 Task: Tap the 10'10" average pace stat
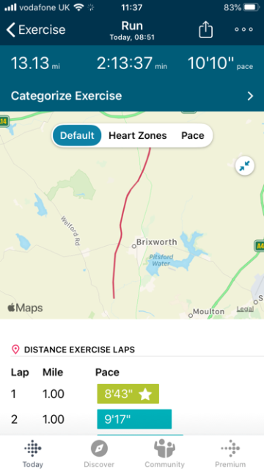point(210,64)
